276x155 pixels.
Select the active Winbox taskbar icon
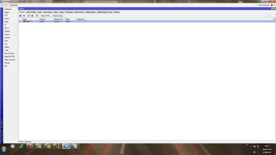[66, 146]
